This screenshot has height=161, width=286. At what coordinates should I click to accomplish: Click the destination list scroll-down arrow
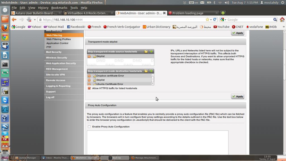[153, 84]
